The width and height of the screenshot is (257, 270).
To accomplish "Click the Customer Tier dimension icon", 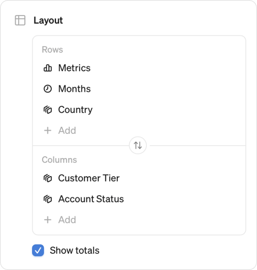I will 48,178.
